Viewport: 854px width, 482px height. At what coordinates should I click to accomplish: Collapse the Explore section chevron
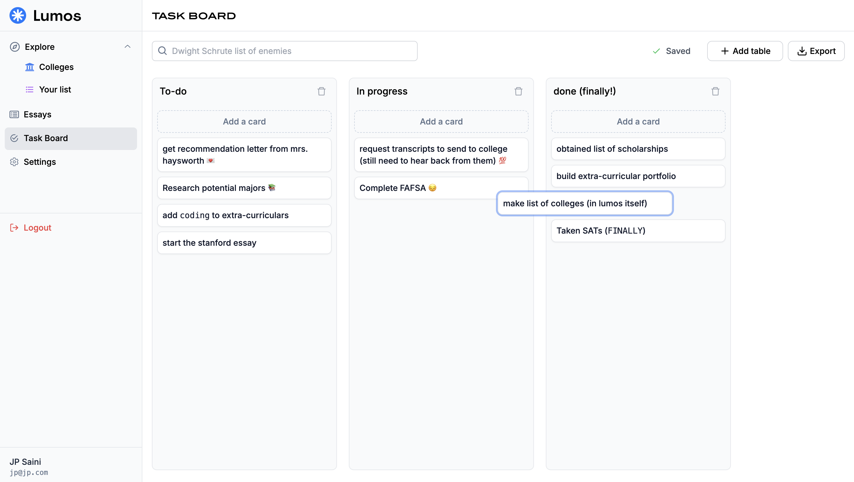[x=127, y=47]
